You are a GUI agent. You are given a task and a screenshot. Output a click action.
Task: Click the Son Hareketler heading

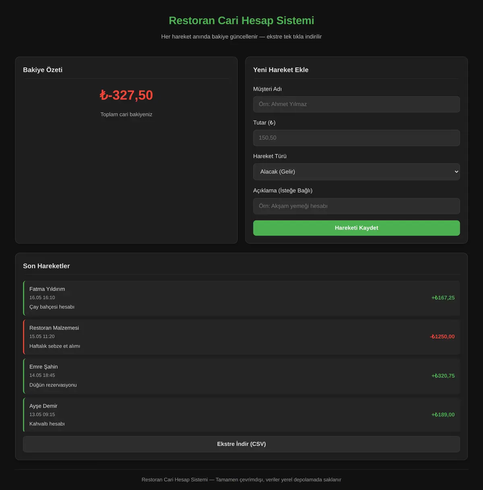click(46, 266)
